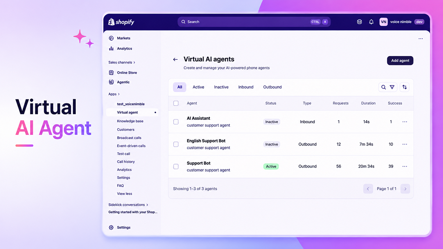Switch to the Inactive tab
Viewport: 443px width, 249px height.
(221, 87)
